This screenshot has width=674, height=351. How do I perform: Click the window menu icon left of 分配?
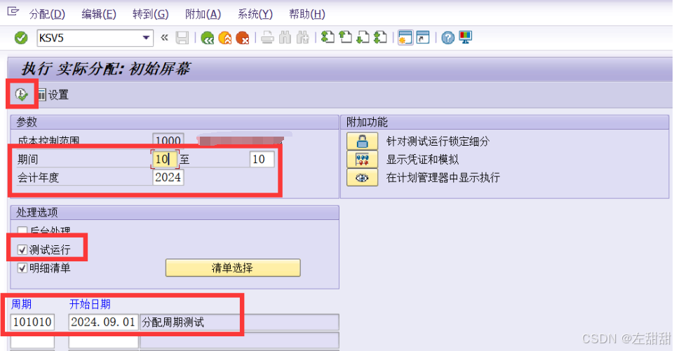click(x=13, y=12)
